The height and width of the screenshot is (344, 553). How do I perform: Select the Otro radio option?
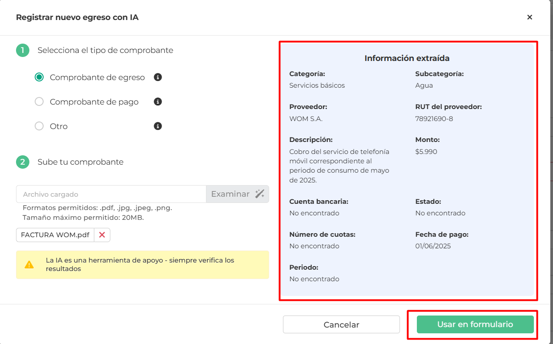click(39, 126)
